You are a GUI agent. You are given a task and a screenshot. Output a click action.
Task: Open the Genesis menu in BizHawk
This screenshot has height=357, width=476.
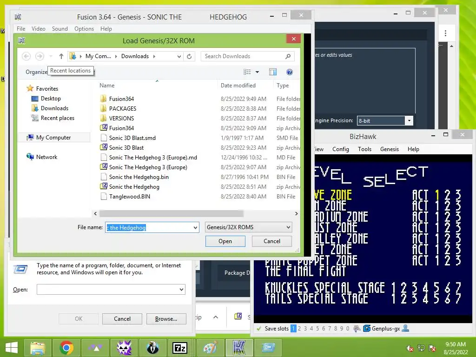tap(390, 149)
